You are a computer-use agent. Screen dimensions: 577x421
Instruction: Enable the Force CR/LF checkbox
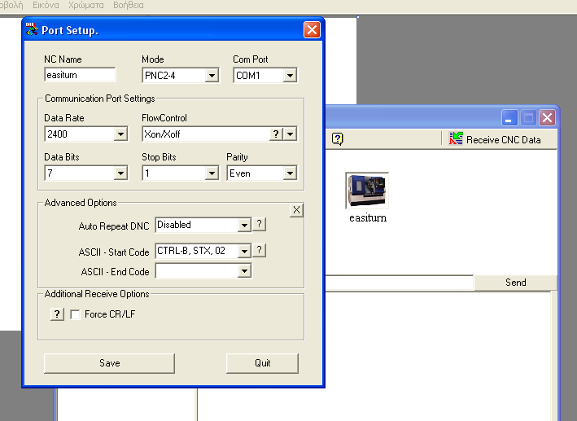coord(75,314)
